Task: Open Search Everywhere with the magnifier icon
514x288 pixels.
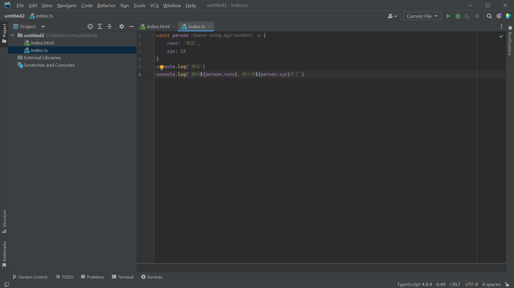Action: pos(489,16)
